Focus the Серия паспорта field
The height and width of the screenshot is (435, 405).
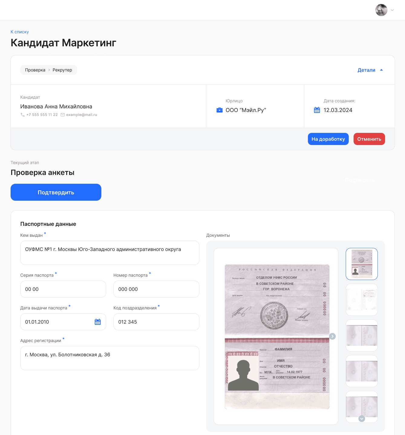pyautogui.click(x=63, y=289)
